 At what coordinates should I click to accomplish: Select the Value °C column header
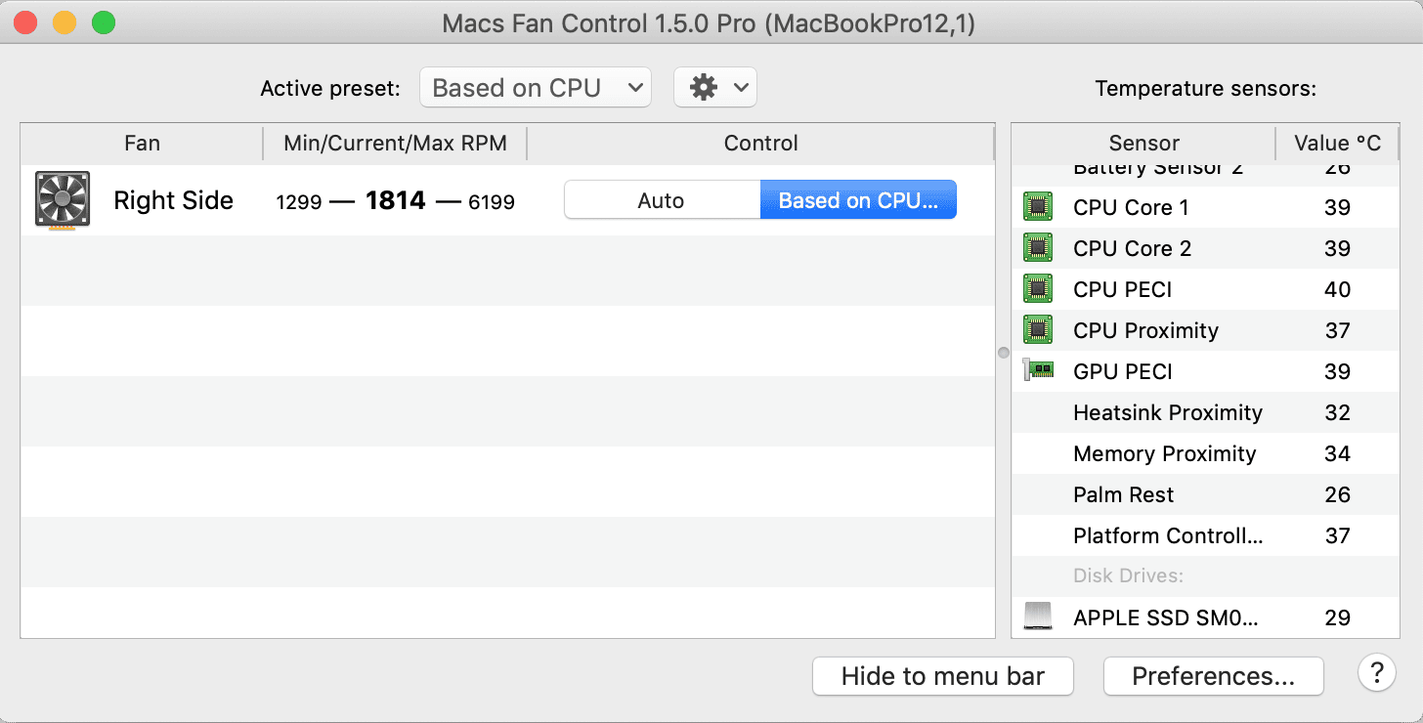click(x=1337, y=143)
